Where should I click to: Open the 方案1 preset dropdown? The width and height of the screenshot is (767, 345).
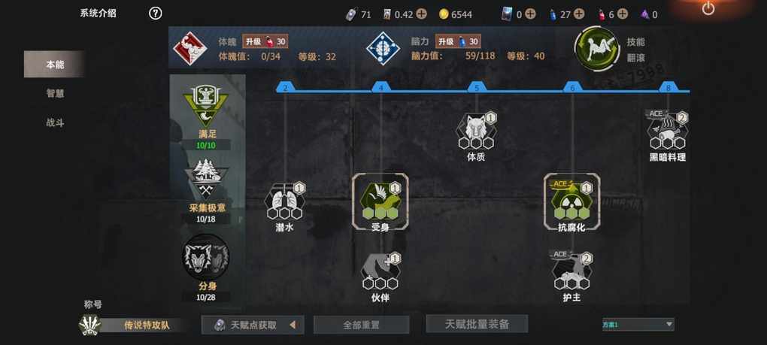click(x=638, y=324)
